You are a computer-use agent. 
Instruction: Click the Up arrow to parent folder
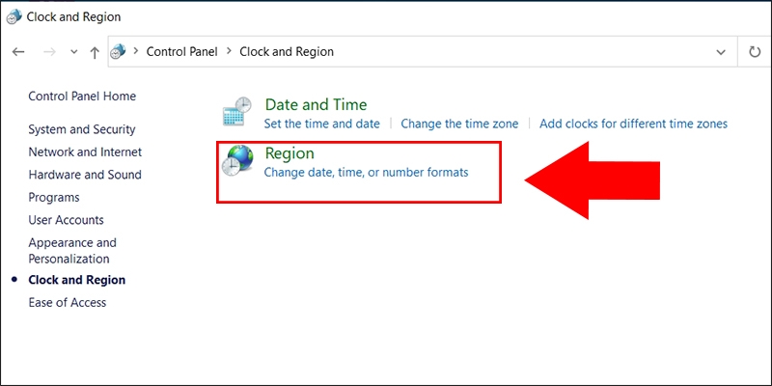[95, 52]
